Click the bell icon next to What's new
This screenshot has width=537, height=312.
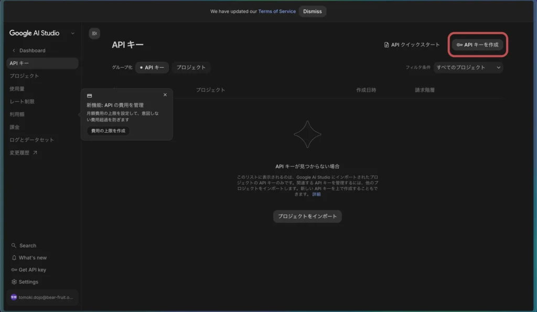click(14, 257)
